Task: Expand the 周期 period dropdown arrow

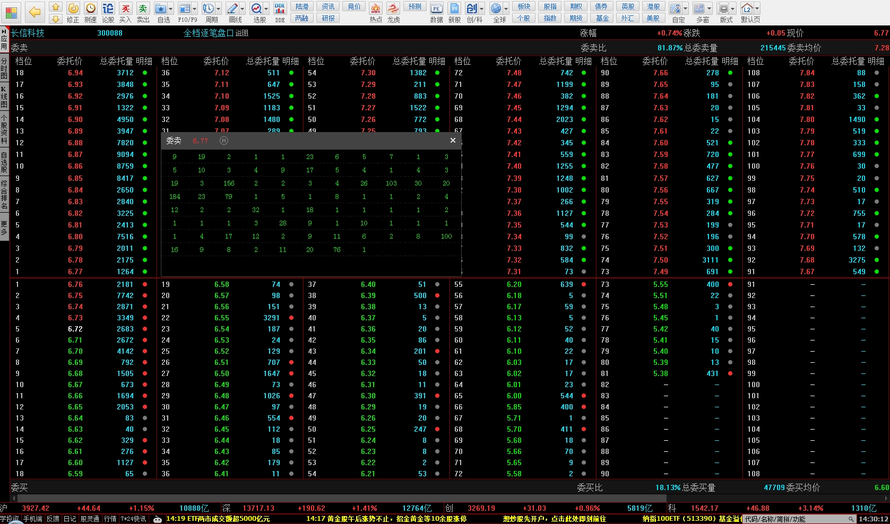Action: click(218, 9)
